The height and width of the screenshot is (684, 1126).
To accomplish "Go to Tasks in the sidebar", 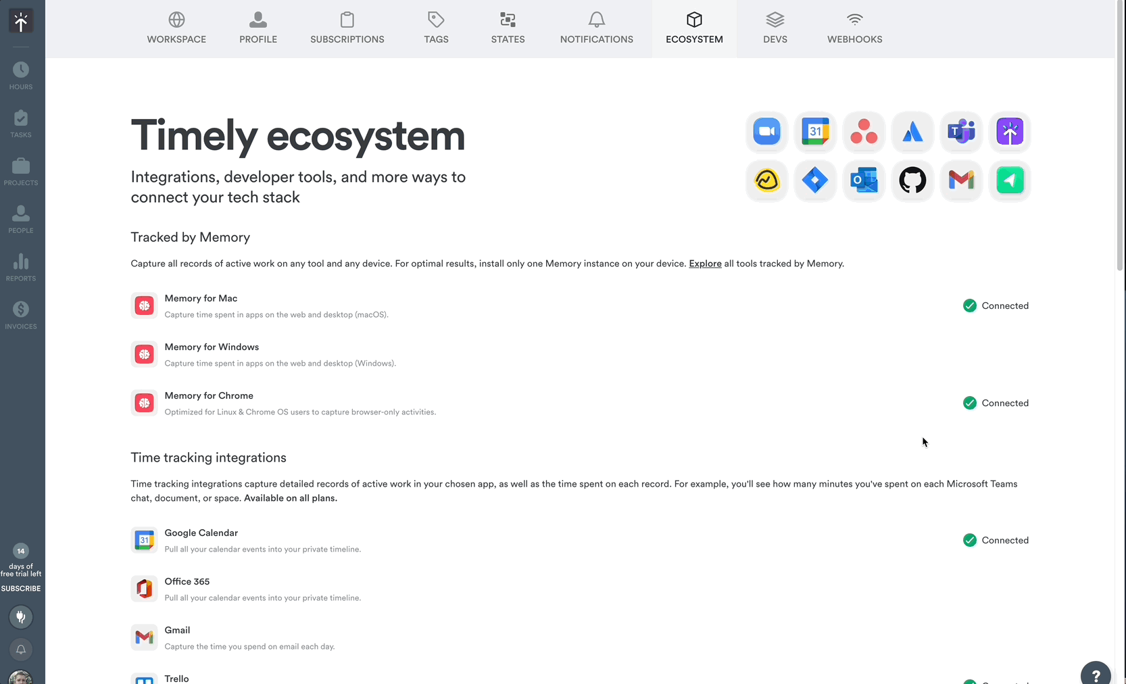I will click(21, 124).
